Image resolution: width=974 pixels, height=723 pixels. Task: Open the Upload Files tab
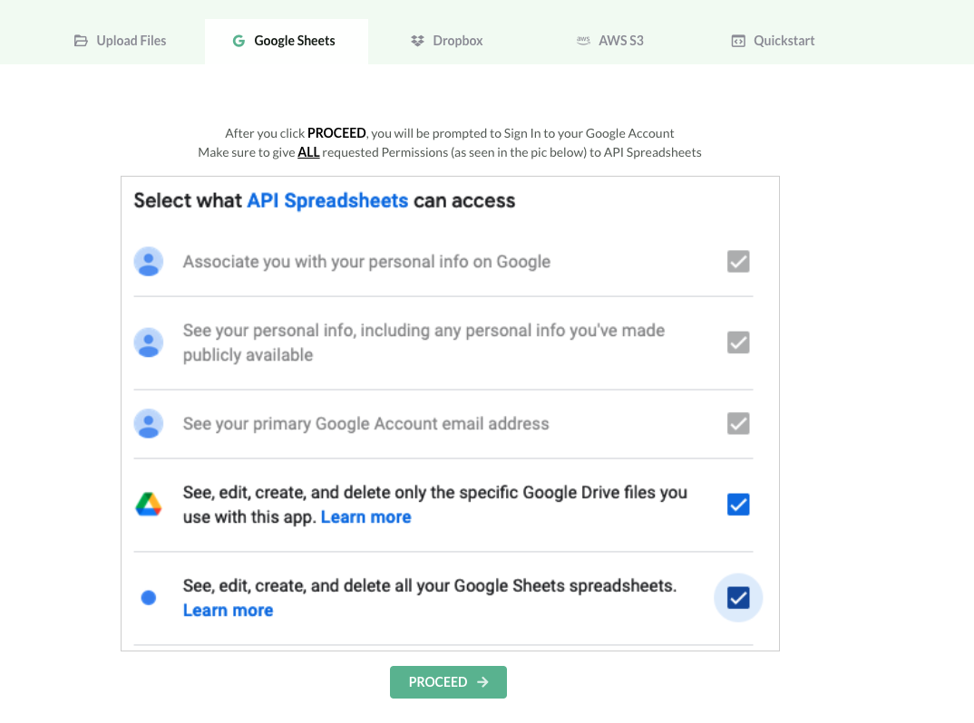(121, 41)
